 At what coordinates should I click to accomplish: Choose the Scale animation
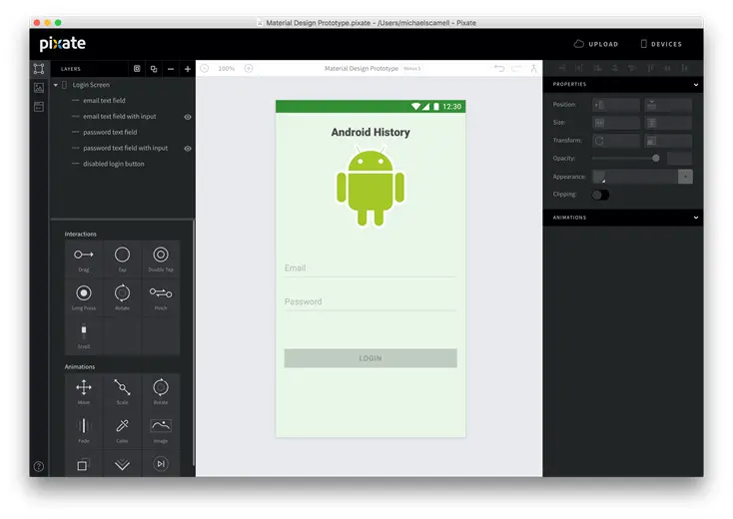(122, 392)
